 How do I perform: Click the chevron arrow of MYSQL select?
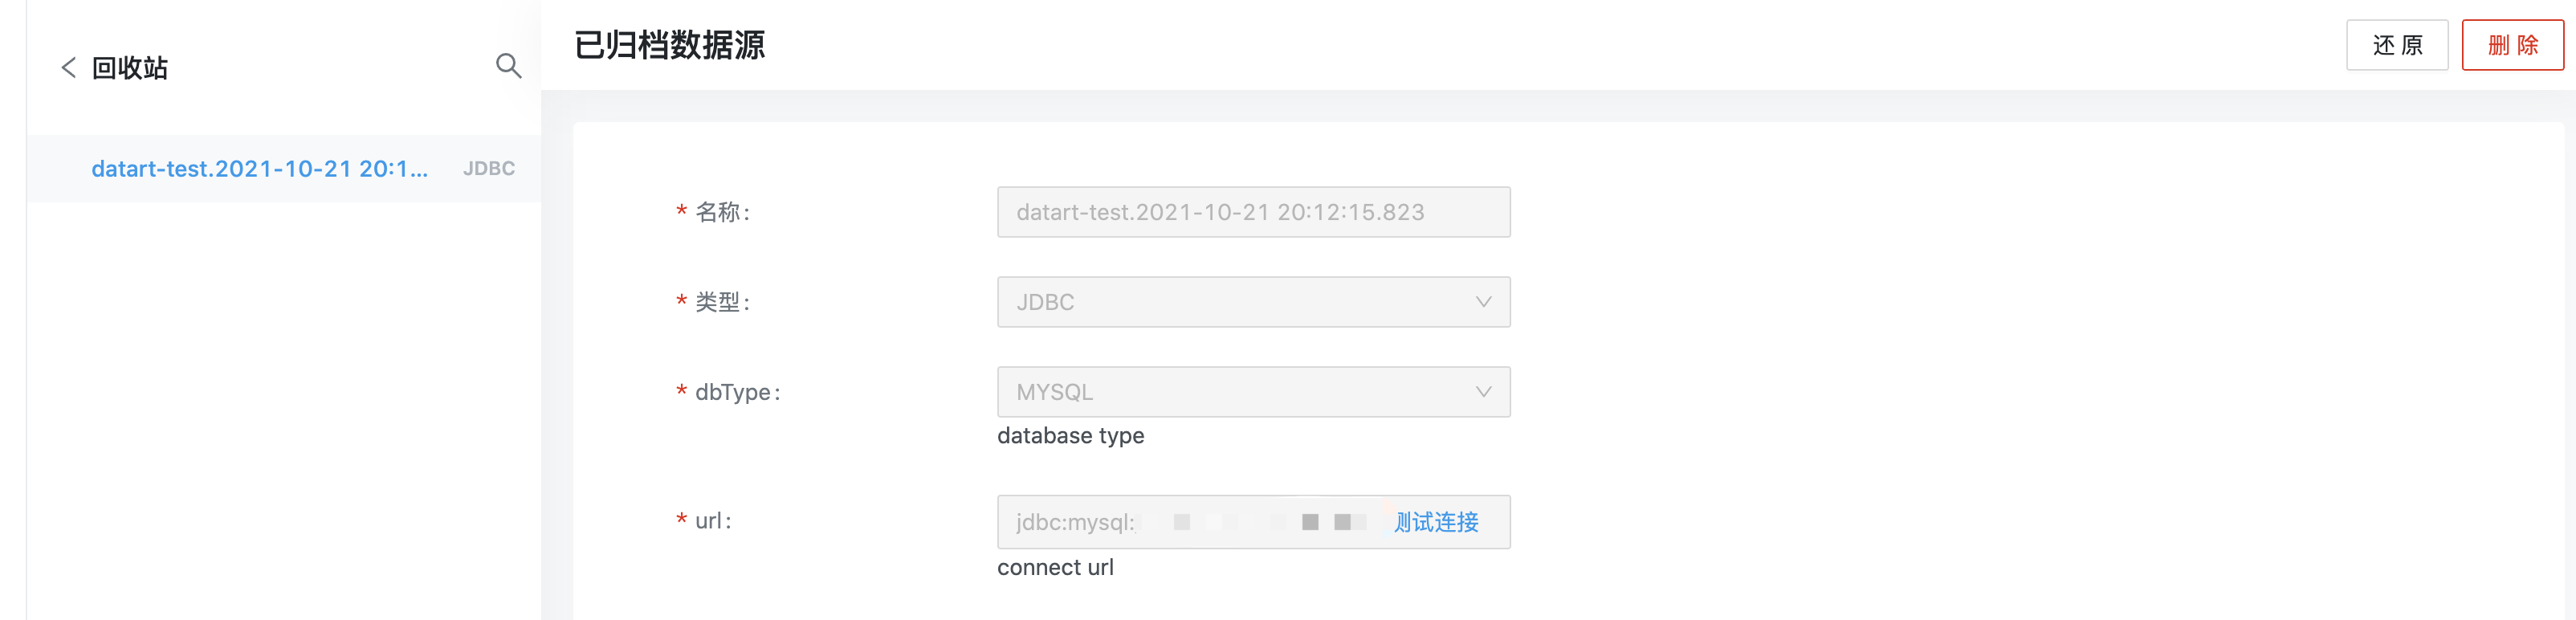point(1483,392)
